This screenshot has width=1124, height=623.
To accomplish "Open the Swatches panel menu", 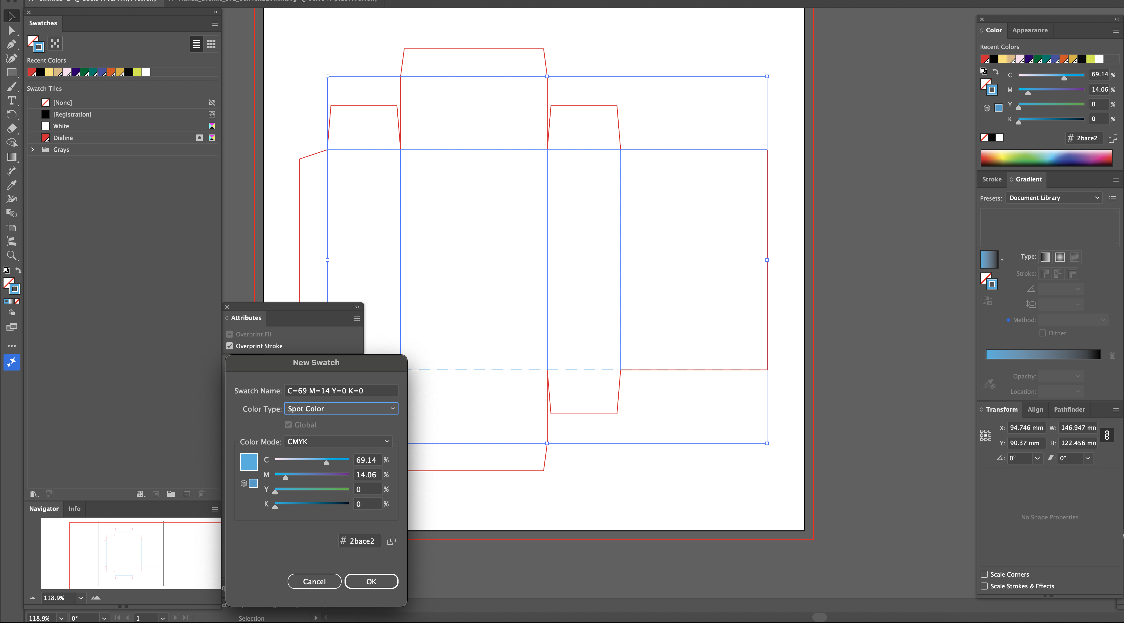I will tap(214, 24).
